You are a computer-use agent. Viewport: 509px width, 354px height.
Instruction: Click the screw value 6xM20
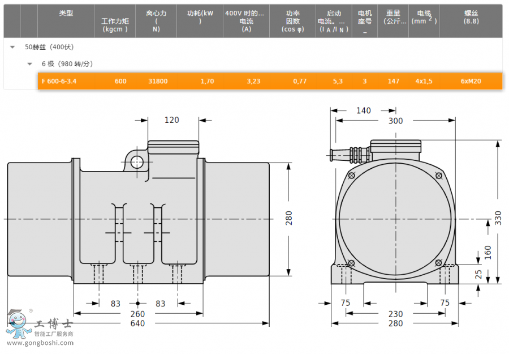(x=471, y=81)
